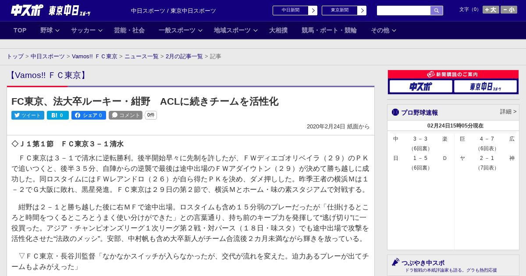The height and width of the screenshot is (276, 526).
Task: Expand the サッカー menu
Action: (87, 30)
